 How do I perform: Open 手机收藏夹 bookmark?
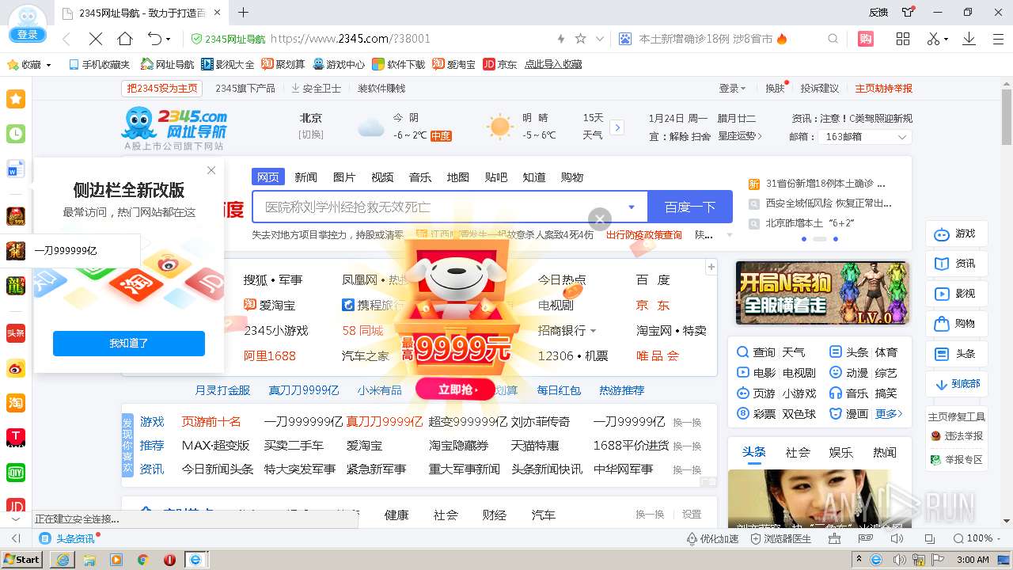coord(99,65)
